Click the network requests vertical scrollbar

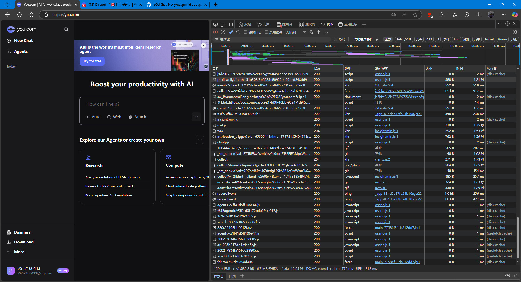pyautogui.click(x=518, y=237)
